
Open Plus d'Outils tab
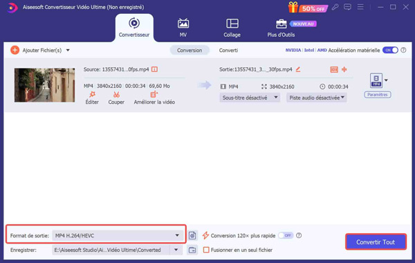point(281,28)
